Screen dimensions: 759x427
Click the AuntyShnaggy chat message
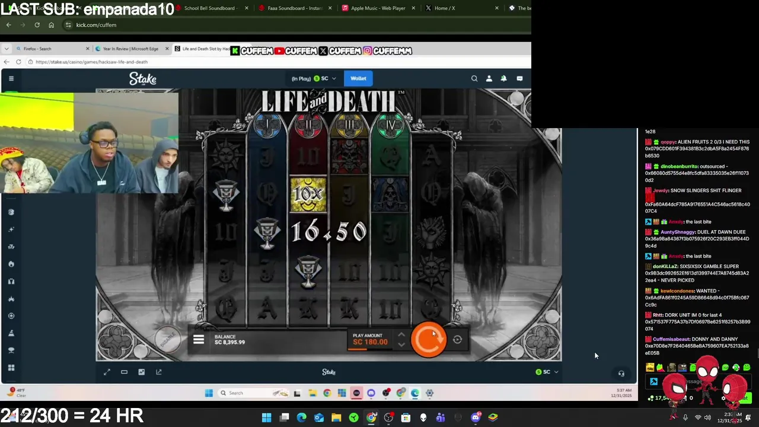click(x=698, y=239)
